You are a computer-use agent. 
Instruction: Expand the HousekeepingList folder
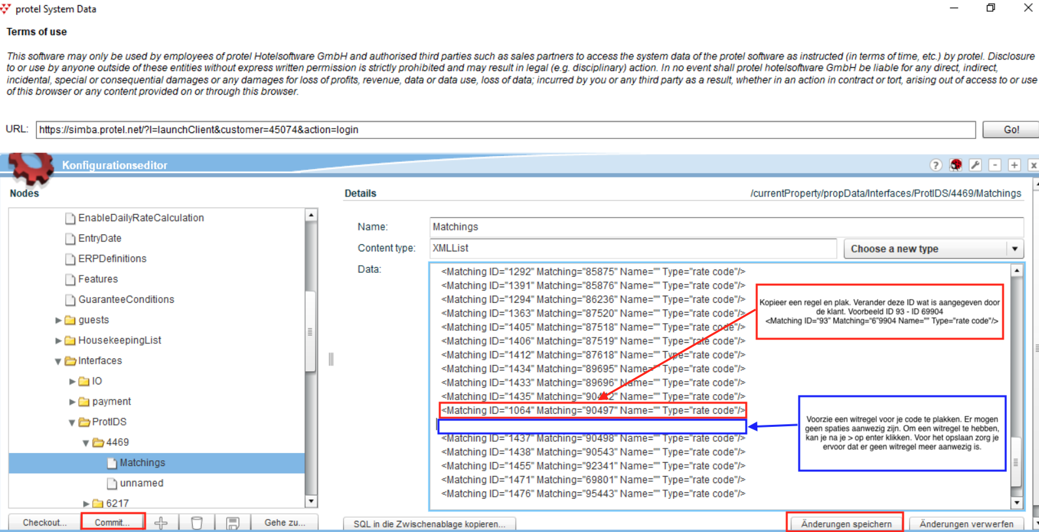click(x=58, y=341)
